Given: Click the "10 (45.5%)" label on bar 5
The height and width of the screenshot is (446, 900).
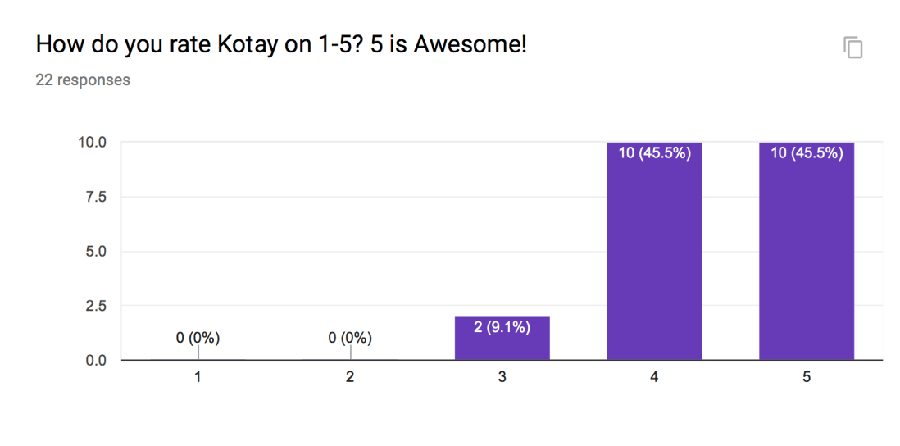Looking at the screenshot, I should click(x=807, y=153).
